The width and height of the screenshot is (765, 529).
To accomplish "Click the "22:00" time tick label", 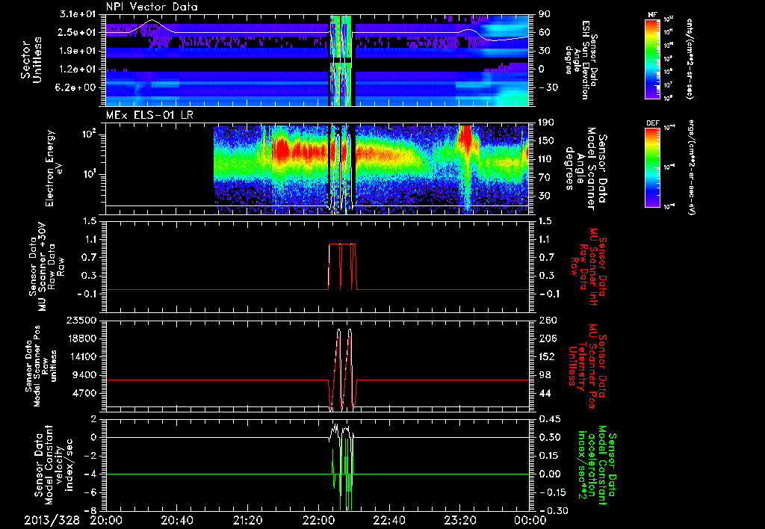I will tap(320, 520).
